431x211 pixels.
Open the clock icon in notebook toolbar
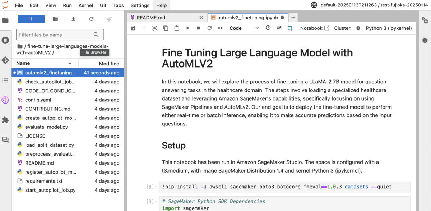coord(268,28)
